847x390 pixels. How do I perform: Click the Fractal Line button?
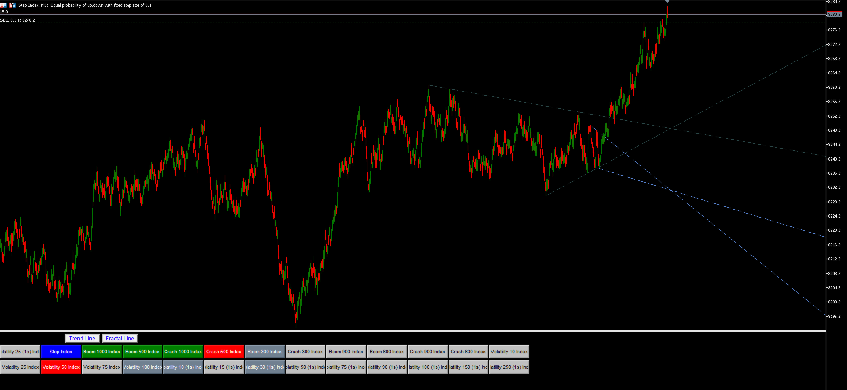coord(120,338)
